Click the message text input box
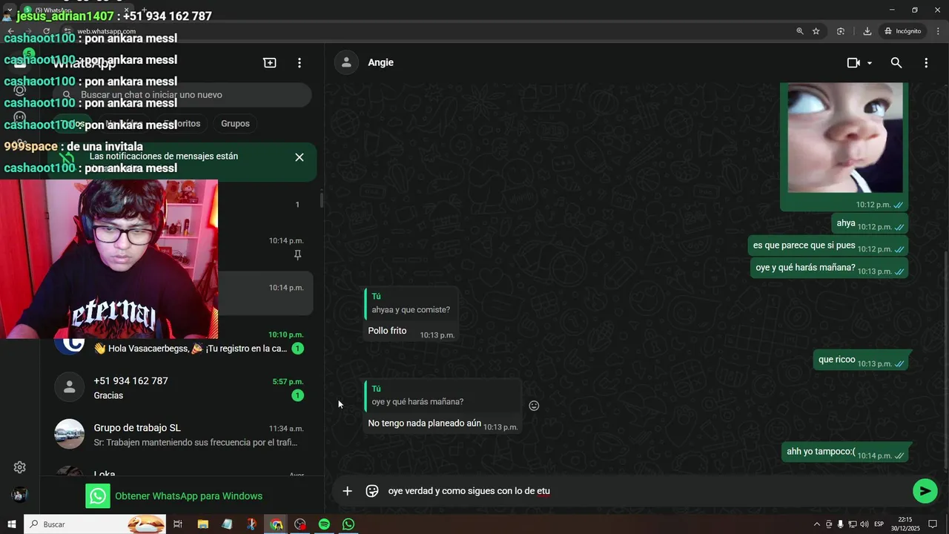Screen dimensions: 949x534 click(x=645, y=491)
